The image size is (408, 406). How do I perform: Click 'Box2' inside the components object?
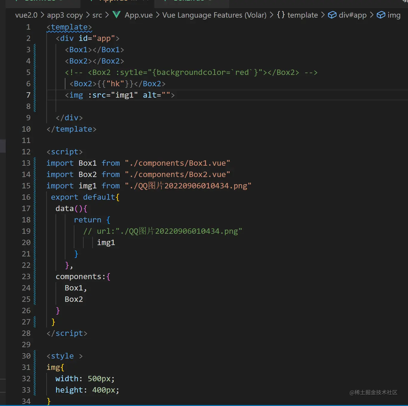[x=74, y=299]
